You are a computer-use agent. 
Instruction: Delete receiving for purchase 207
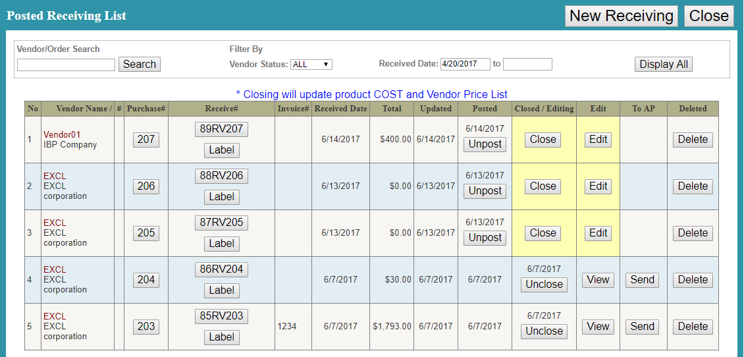click(x=693, y=140)
